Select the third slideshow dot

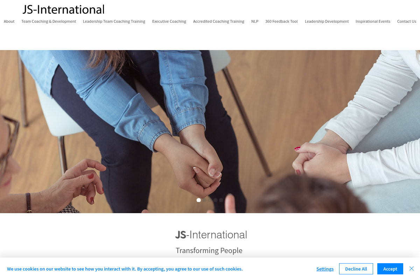[210, 200]
